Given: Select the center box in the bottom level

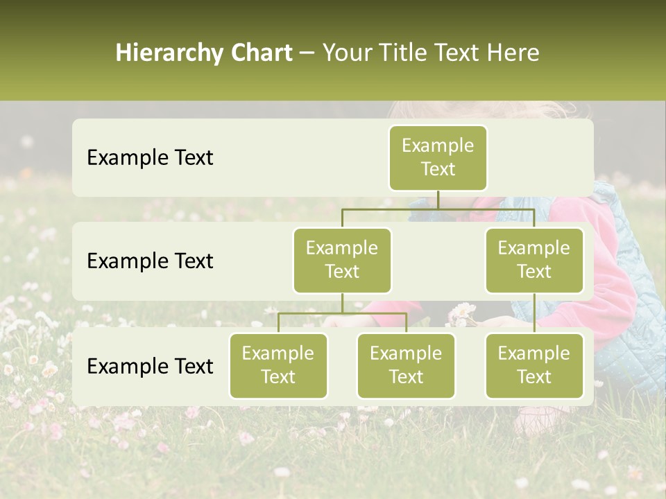Looking at the screenshot, I should [x=406, y=365].
